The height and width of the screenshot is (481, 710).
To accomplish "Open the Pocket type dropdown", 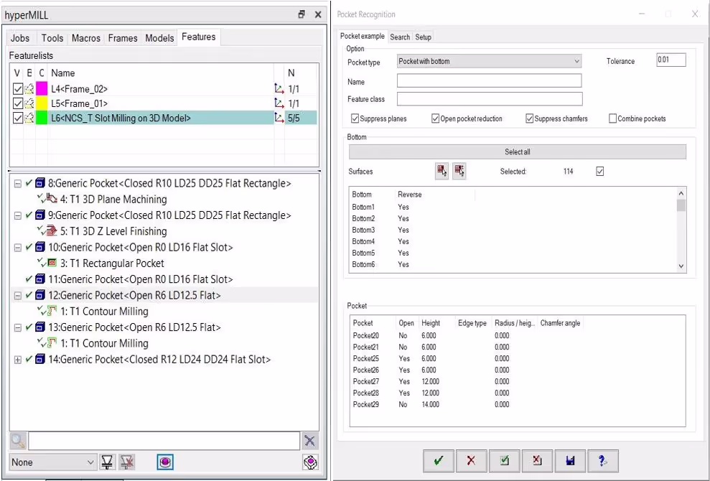I will coord(489,61).
